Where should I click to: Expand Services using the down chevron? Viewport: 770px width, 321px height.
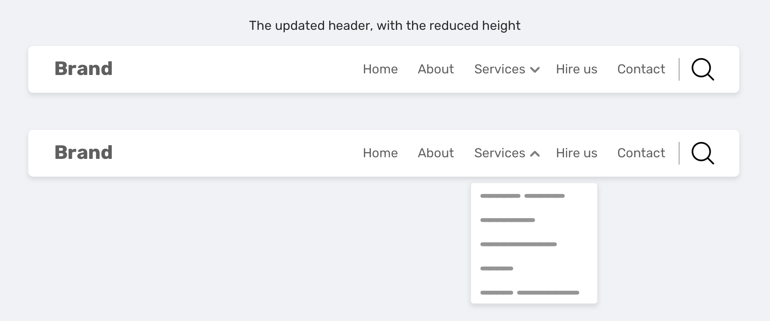535,70
